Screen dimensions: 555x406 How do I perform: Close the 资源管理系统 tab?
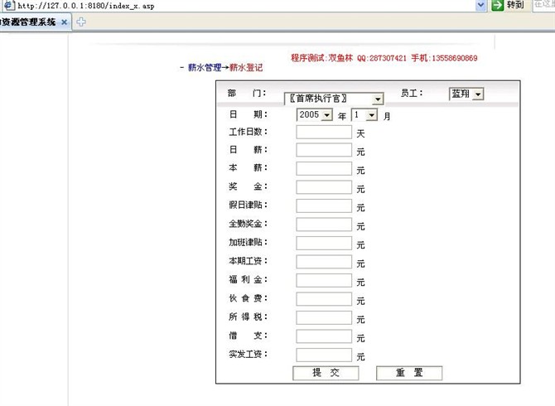pos(64,22)
